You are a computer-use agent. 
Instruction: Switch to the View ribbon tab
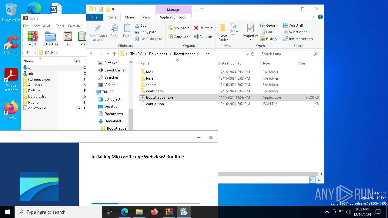[146, 17]
